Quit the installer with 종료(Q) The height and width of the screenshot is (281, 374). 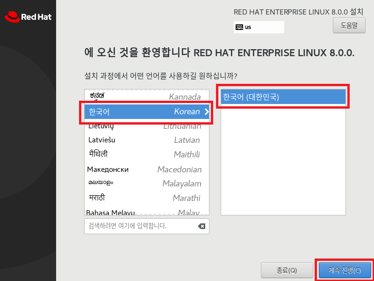tap(287, 270)
